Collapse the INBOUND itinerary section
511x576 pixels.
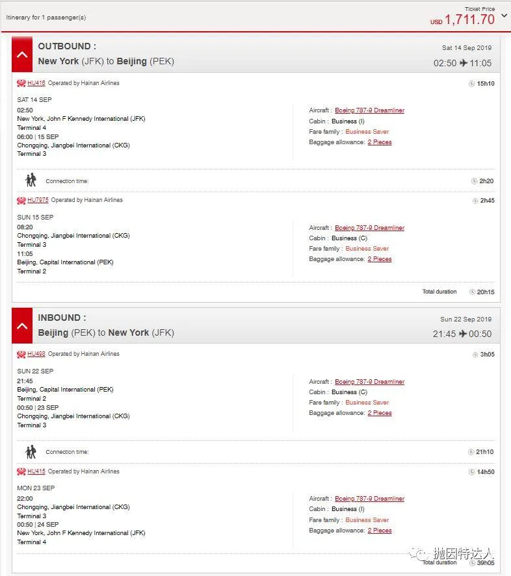[x=22, y=326]
